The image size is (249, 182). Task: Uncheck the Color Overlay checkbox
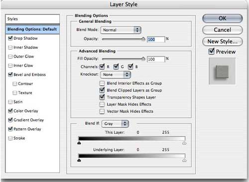tap(10, 111)
